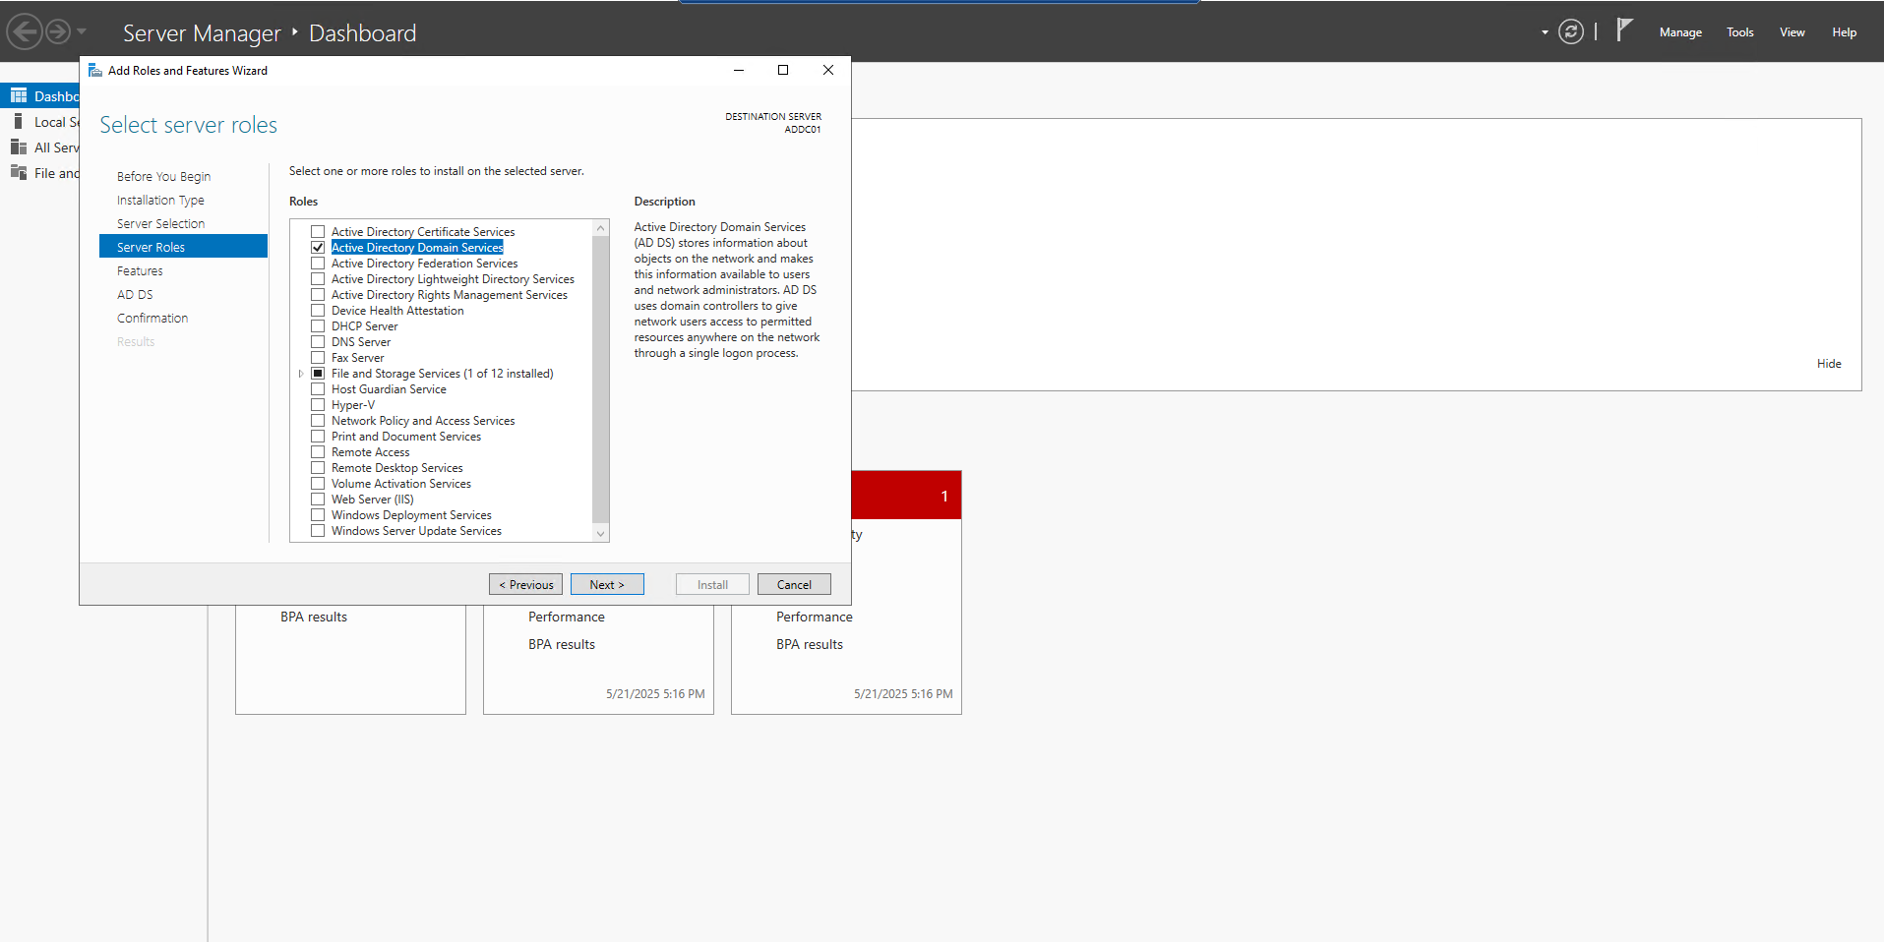Go to Before You Begin step

click(163, 177)
